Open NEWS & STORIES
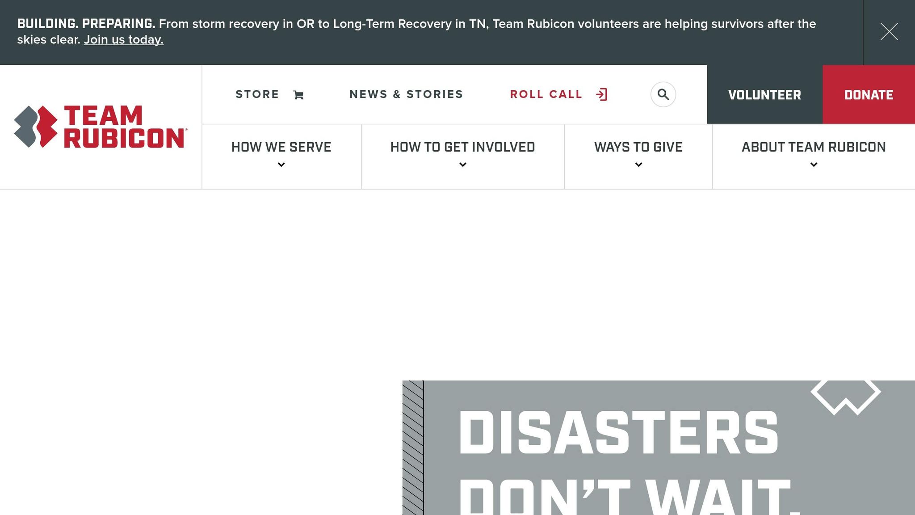Image resolution: width=915 pixels, height=515 pixels. click(406, 94)
